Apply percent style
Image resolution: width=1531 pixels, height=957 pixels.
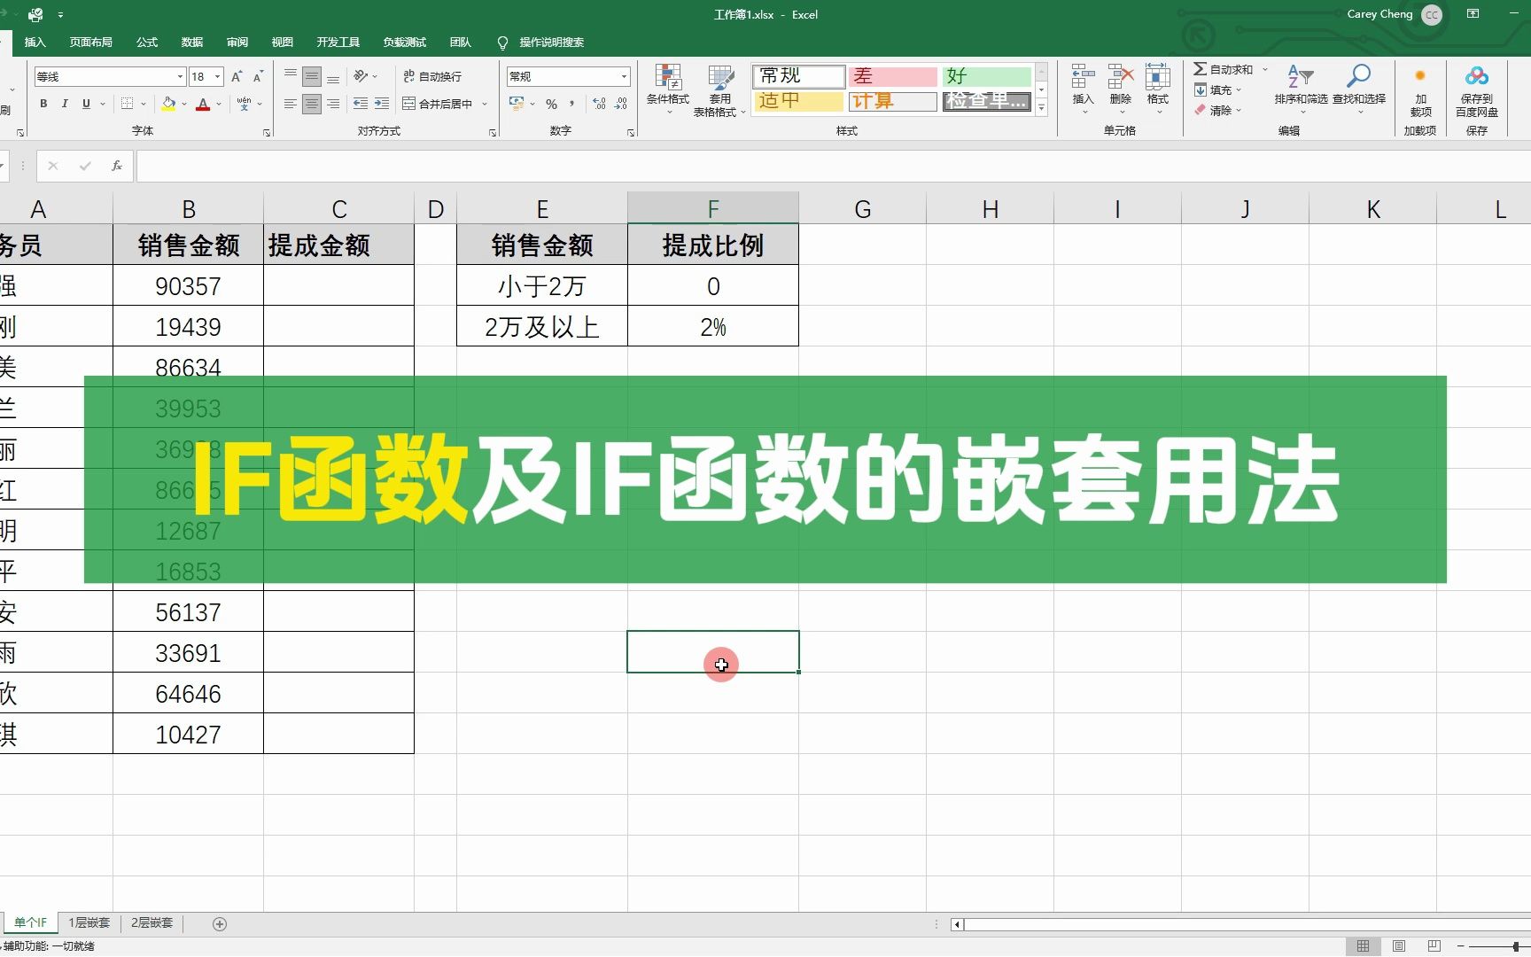[x=551, y=104]
